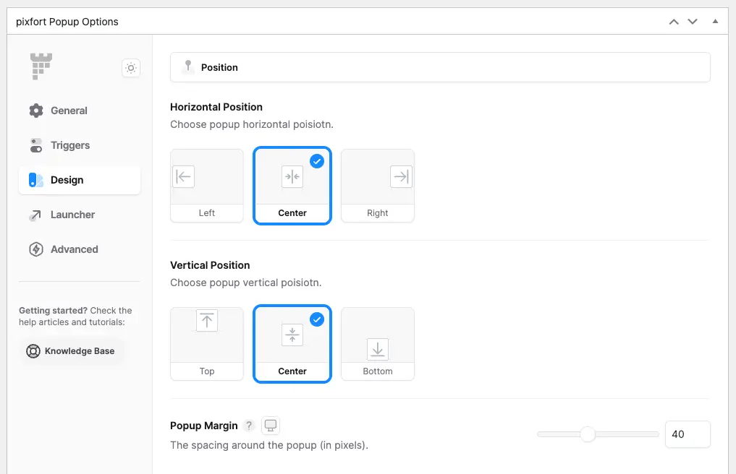
Task: Click the Popup Margin help question mark
Action: [x=249, y=426]
